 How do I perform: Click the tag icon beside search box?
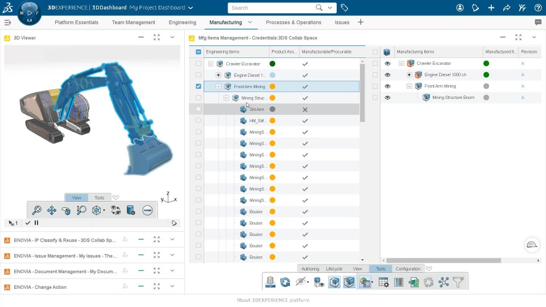(x=345, y=7)
